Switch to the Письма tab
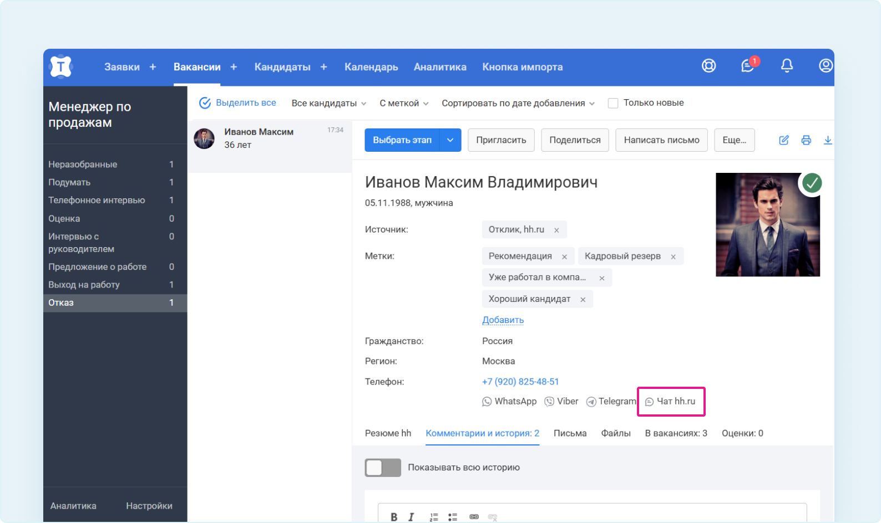This screenshot has height=523, width=881. tap(570, 433)
